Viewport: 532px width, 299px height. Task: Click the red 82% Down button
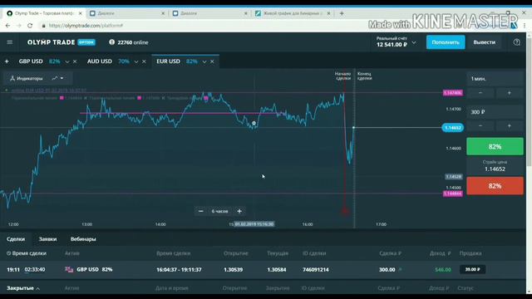(x=495, y=186)
